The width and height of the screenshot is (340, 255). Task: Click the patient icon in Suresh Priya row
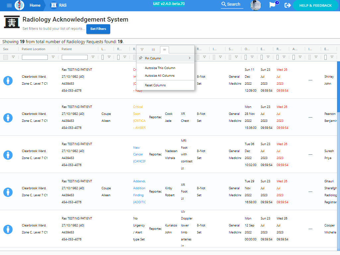(8, 155)
